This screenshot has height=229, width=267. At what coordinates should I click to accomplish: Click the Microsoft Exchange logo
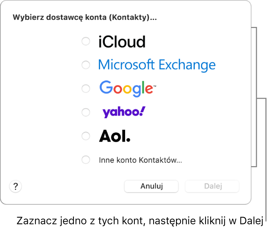pos(157,65)
